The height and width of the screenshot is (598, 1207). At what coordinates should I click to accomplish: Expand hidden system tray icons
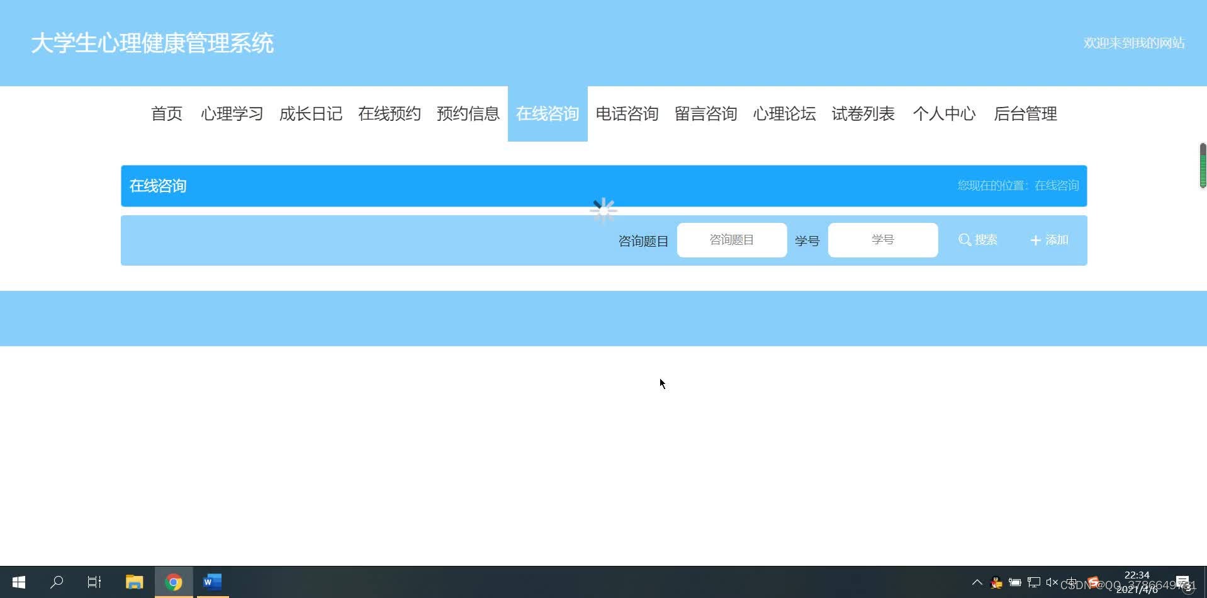pyautogui.click(x=977, y=582)
